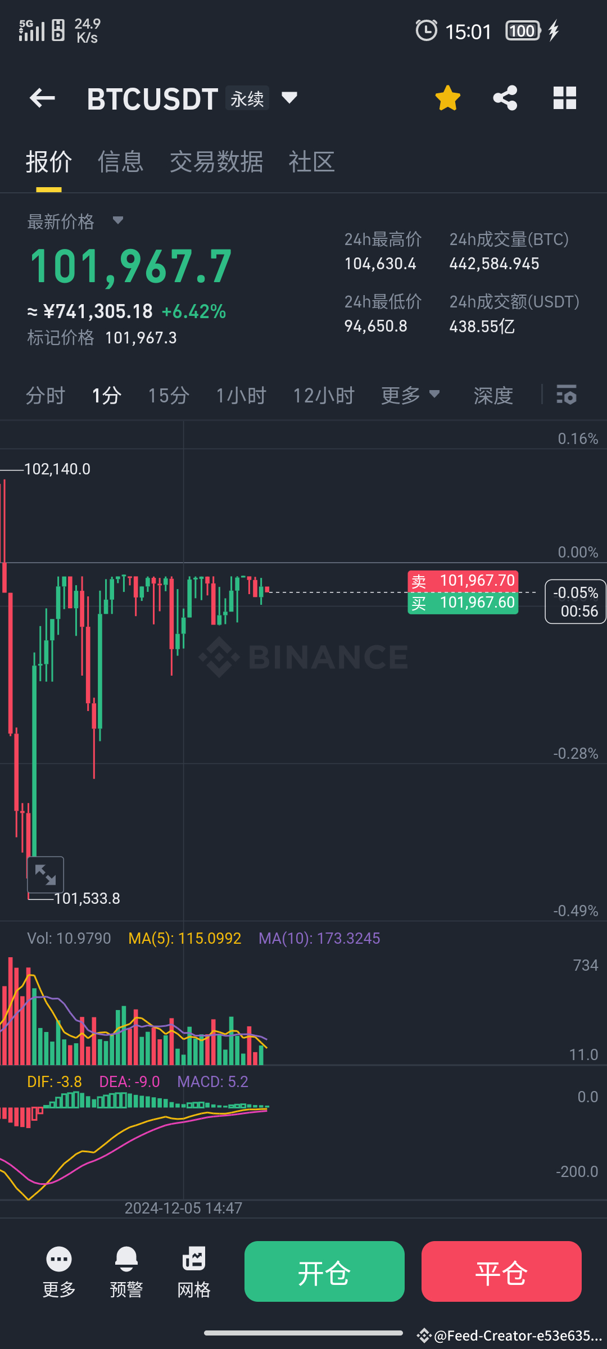Expand the BTCUSDT 永续 pair dropdown

[x=289, y=98]
